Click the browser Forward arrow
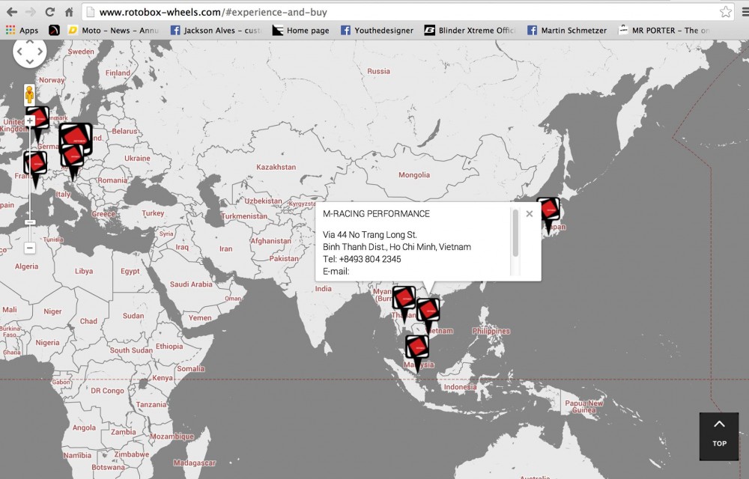The image size is (749, 479). (31, 12)
